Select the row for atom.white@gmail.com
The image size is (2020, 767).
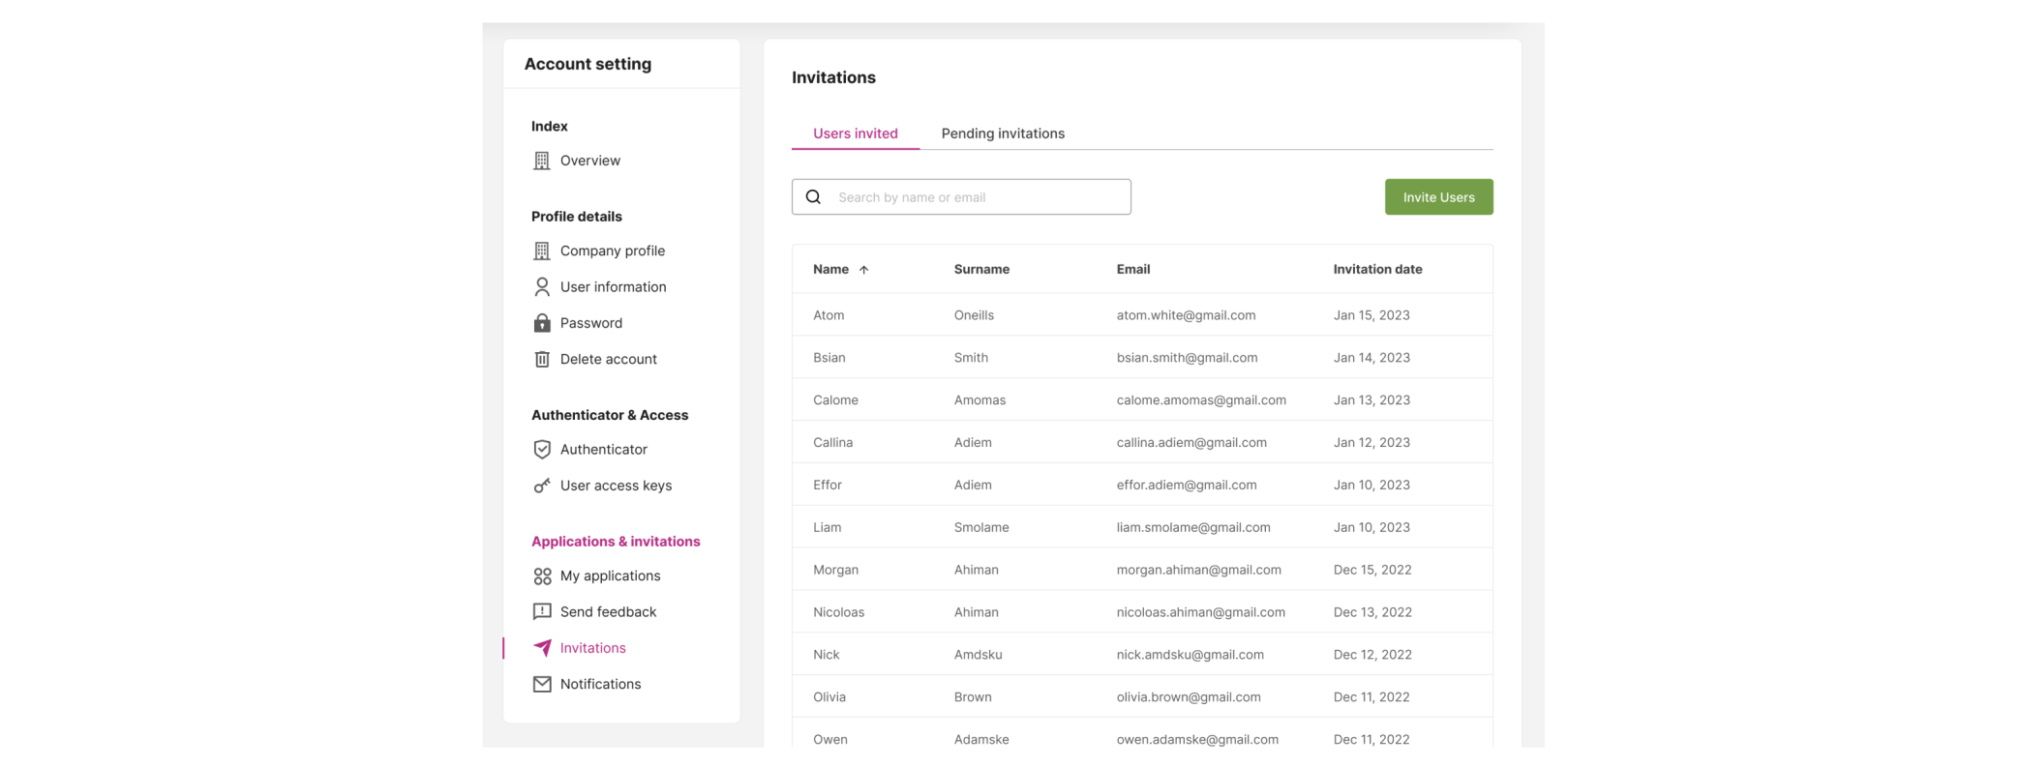(1141, 315)
